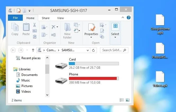Click the Paste shortcut icon
The height and width of the screenshot is (112, 176).
pyautogui.click(x=35, y=37)
